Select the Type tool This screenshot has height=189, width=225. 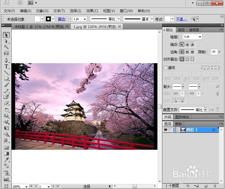tap(6, 66)
